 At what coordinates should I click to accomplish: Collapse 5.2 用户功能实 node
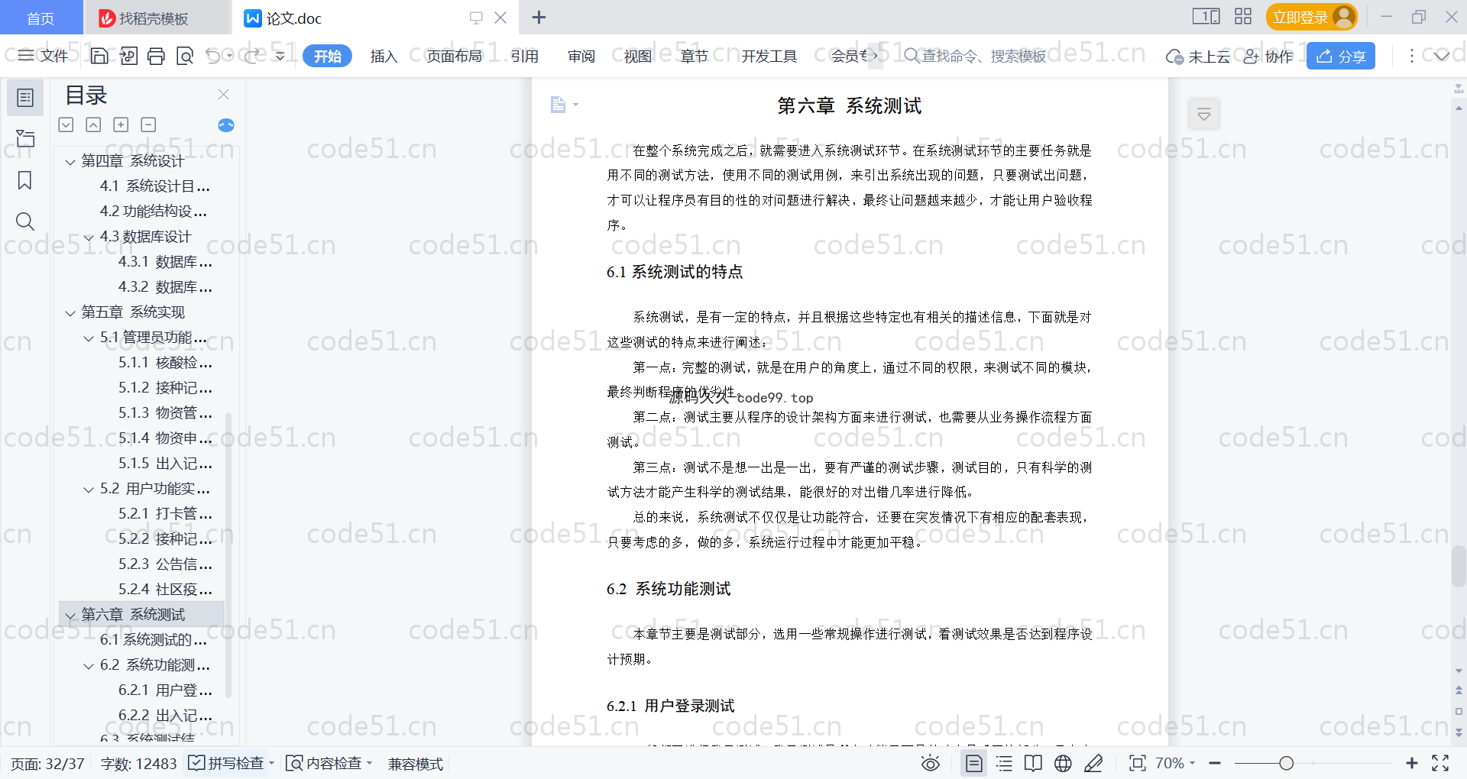tap(89, 489)
